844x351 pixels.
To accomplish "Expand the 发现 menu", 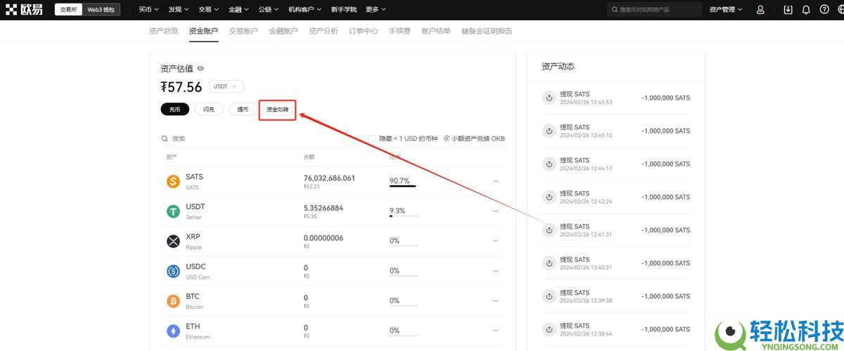I will (177, 10).
